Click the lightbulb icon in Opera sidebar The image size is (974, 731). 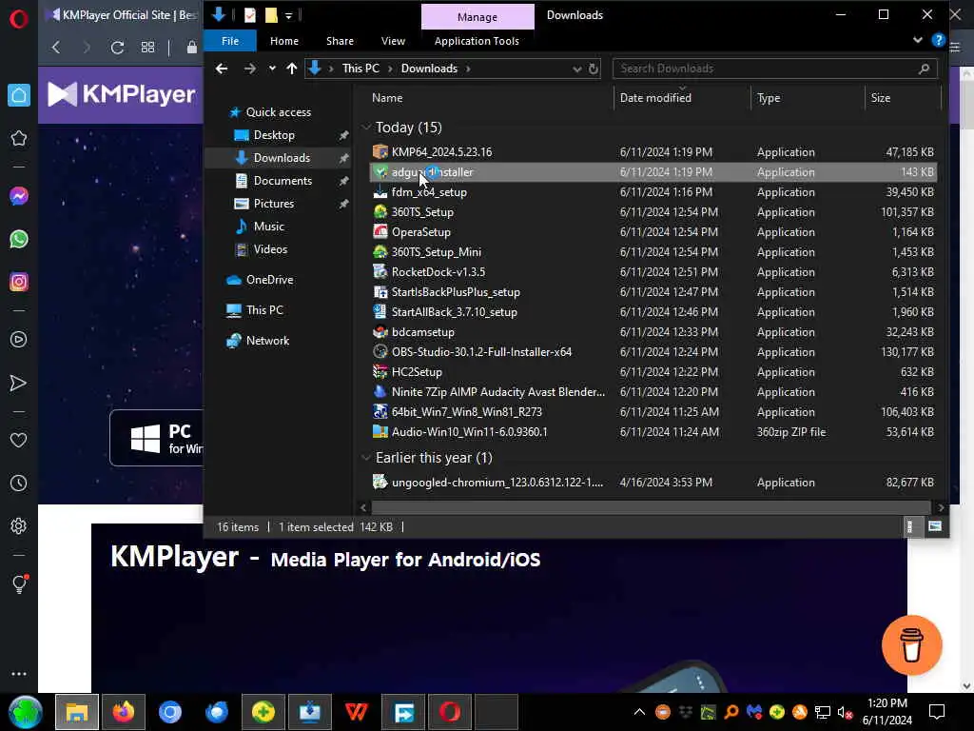(19, 583)
